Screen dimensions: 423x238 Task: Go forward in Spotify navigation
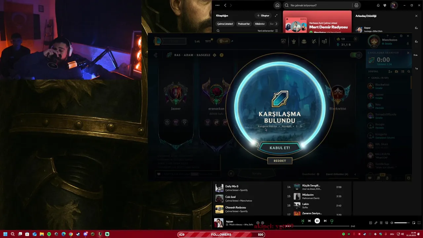click(231, 5)
